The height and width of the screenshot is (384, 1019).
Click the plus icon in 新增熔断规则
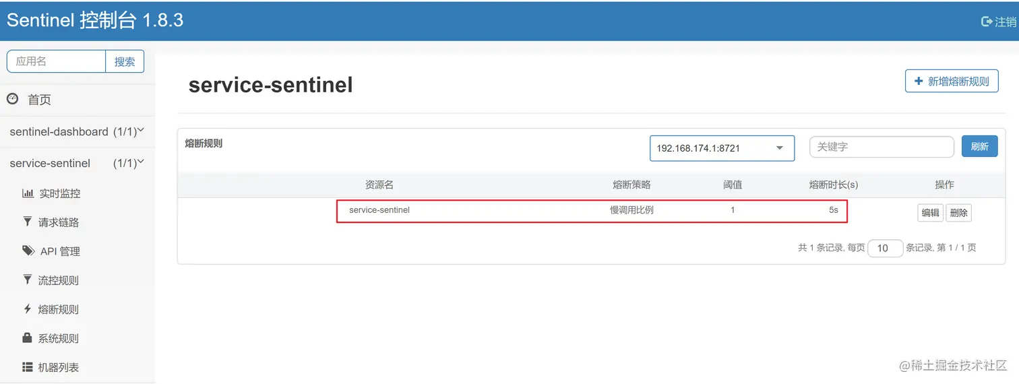(918, 81)
